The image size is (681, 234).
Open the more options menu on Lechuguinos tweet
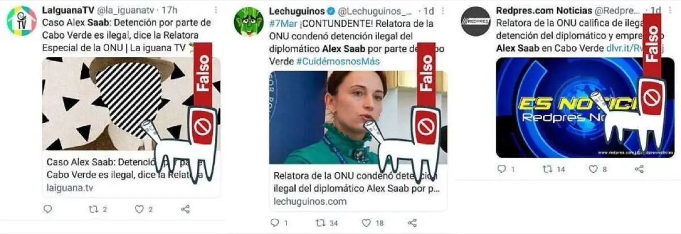(443, 10)
